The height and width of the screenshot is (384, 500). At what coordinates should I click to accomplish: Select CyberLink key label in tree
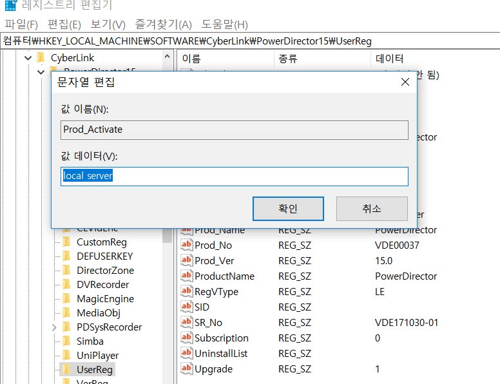72,58
